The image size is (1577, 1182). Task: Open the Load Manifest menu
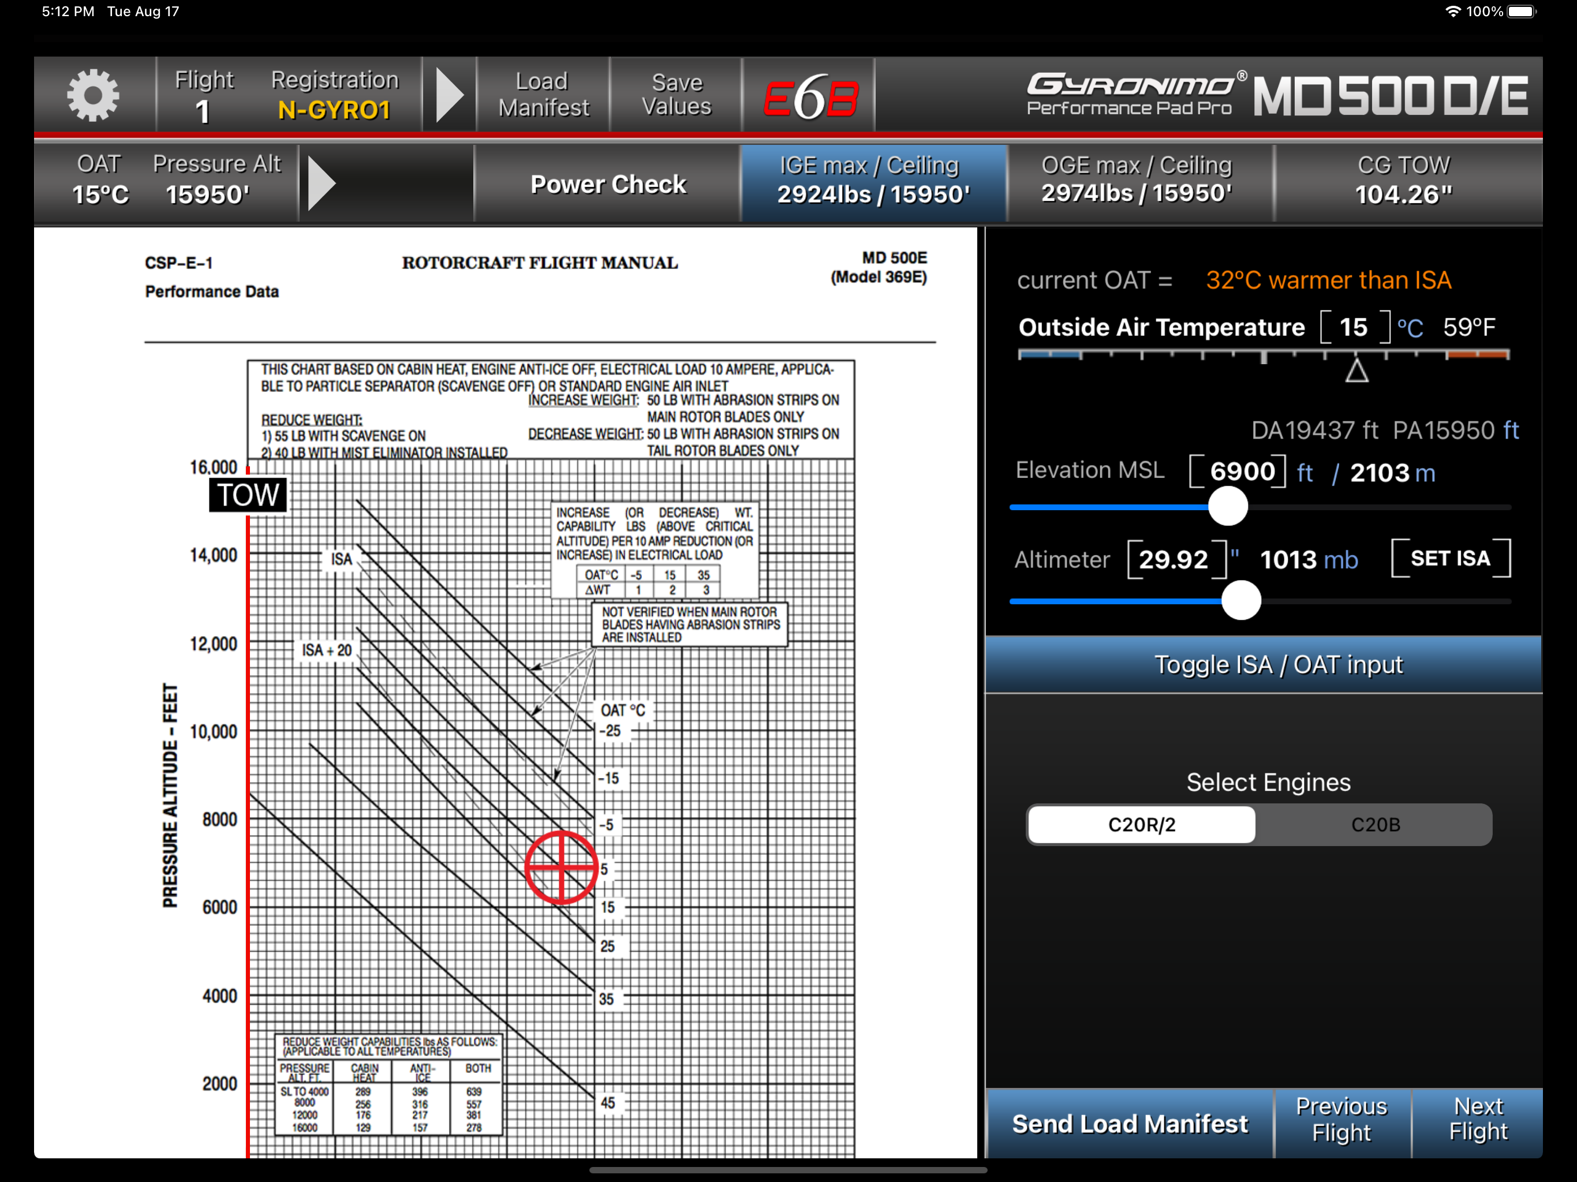pyautogui.click(x=543, y=95)
